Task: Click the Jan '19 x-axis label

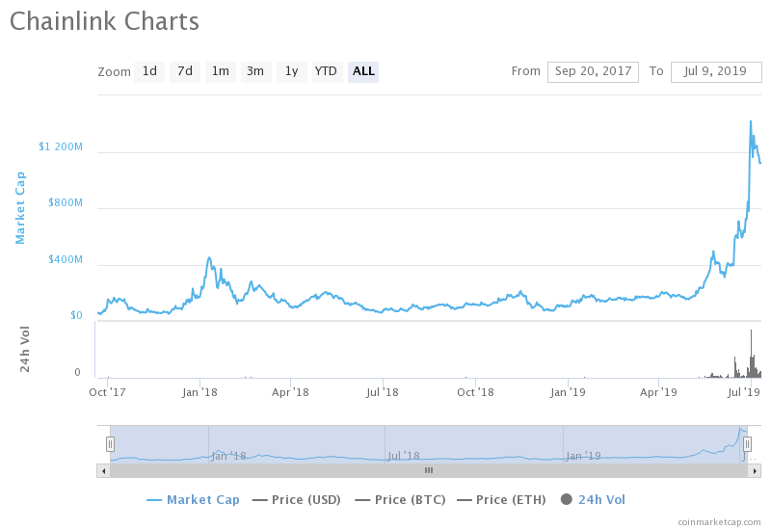Action: point(568,392)
